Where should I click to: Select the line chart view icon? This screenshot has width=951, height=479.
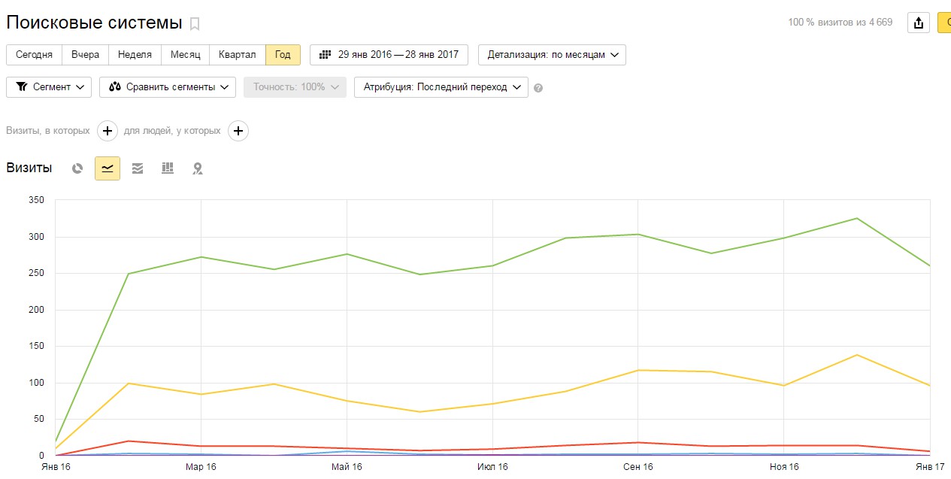point(108,168)
